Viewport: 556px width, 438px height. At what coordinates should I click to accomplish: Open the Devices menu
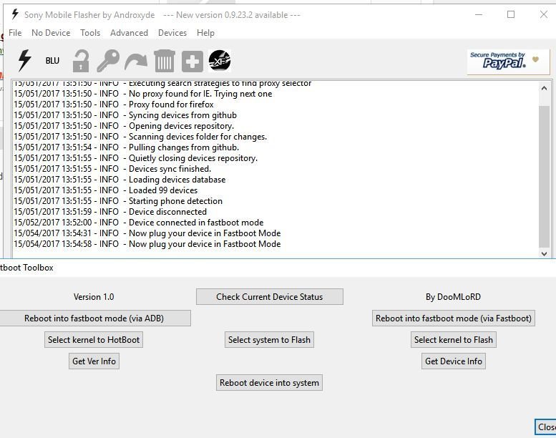tap(172, 33)
